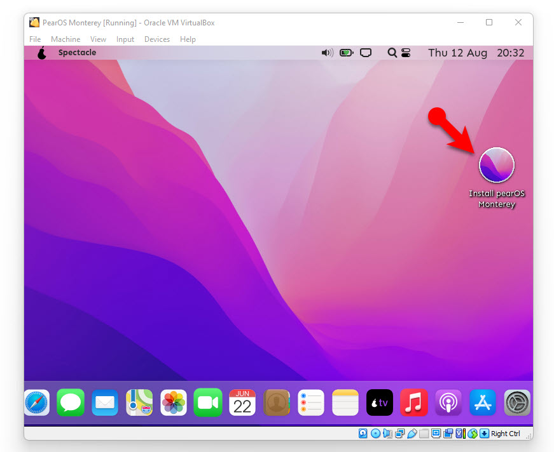Open the VirtualBox Help menu
The image size is (554, 452).
click(188, 39)
